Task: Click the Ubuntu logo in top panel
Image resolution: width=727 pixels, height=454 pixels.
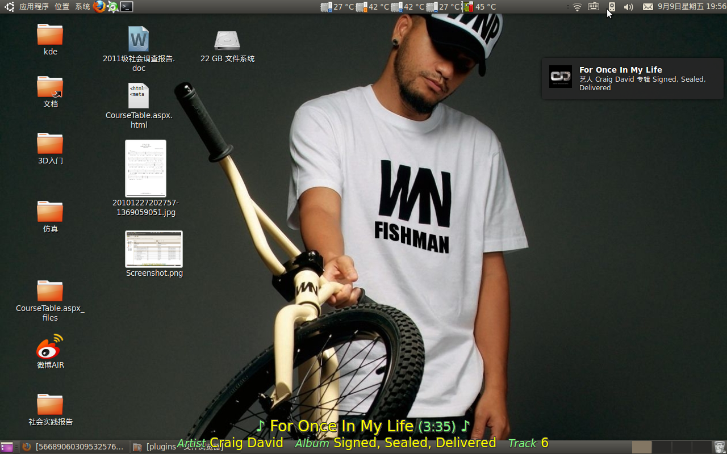Action: (x=9, y=7)
